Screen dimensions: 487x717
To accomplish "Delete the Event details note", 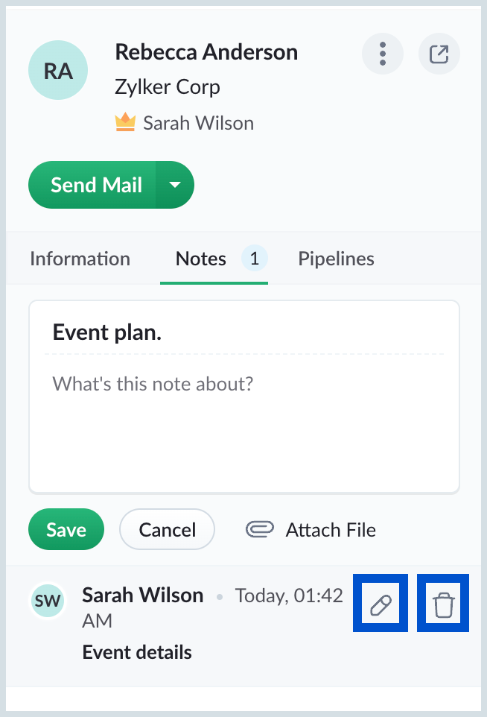I will coord(444,604).
